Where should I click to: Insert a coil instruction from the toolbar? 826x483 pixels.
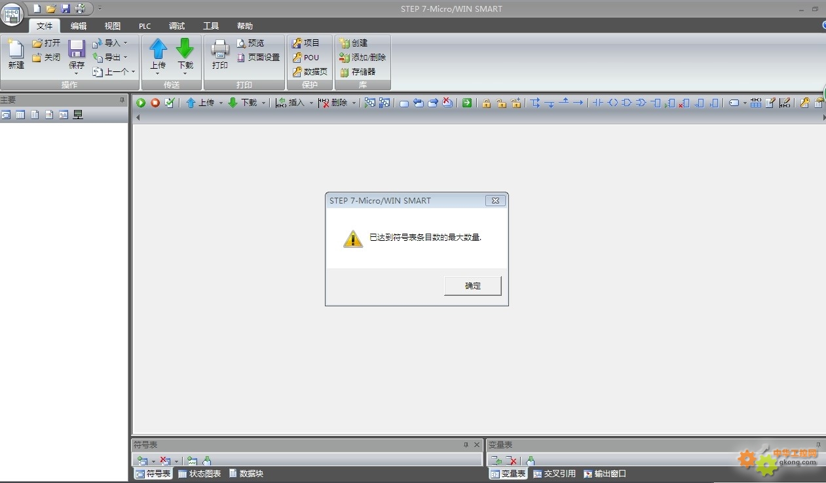tap(612, 103)
